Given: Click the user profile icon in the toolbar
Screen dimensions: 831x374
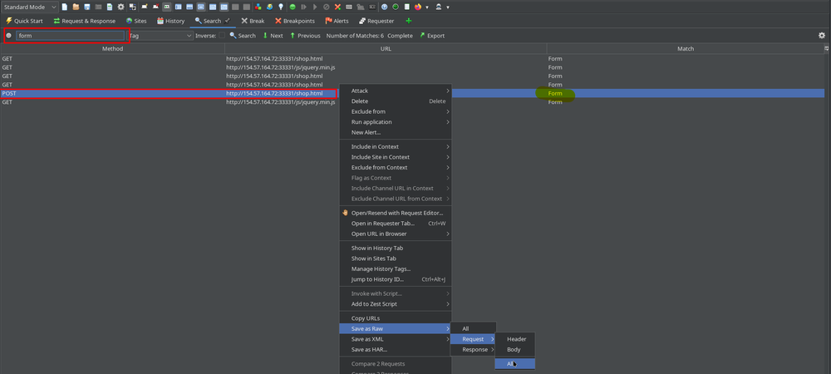Looking at the screenshot, I should tap(438, 7).
